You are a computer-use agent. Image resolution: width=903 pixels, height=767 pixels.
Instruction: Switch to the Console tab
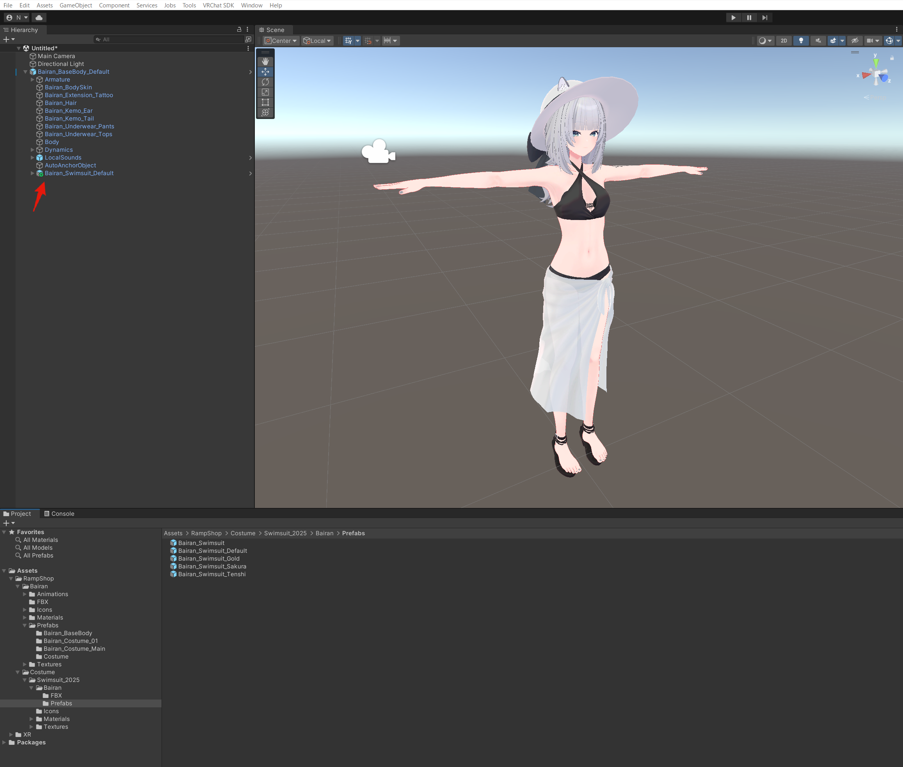59,513
